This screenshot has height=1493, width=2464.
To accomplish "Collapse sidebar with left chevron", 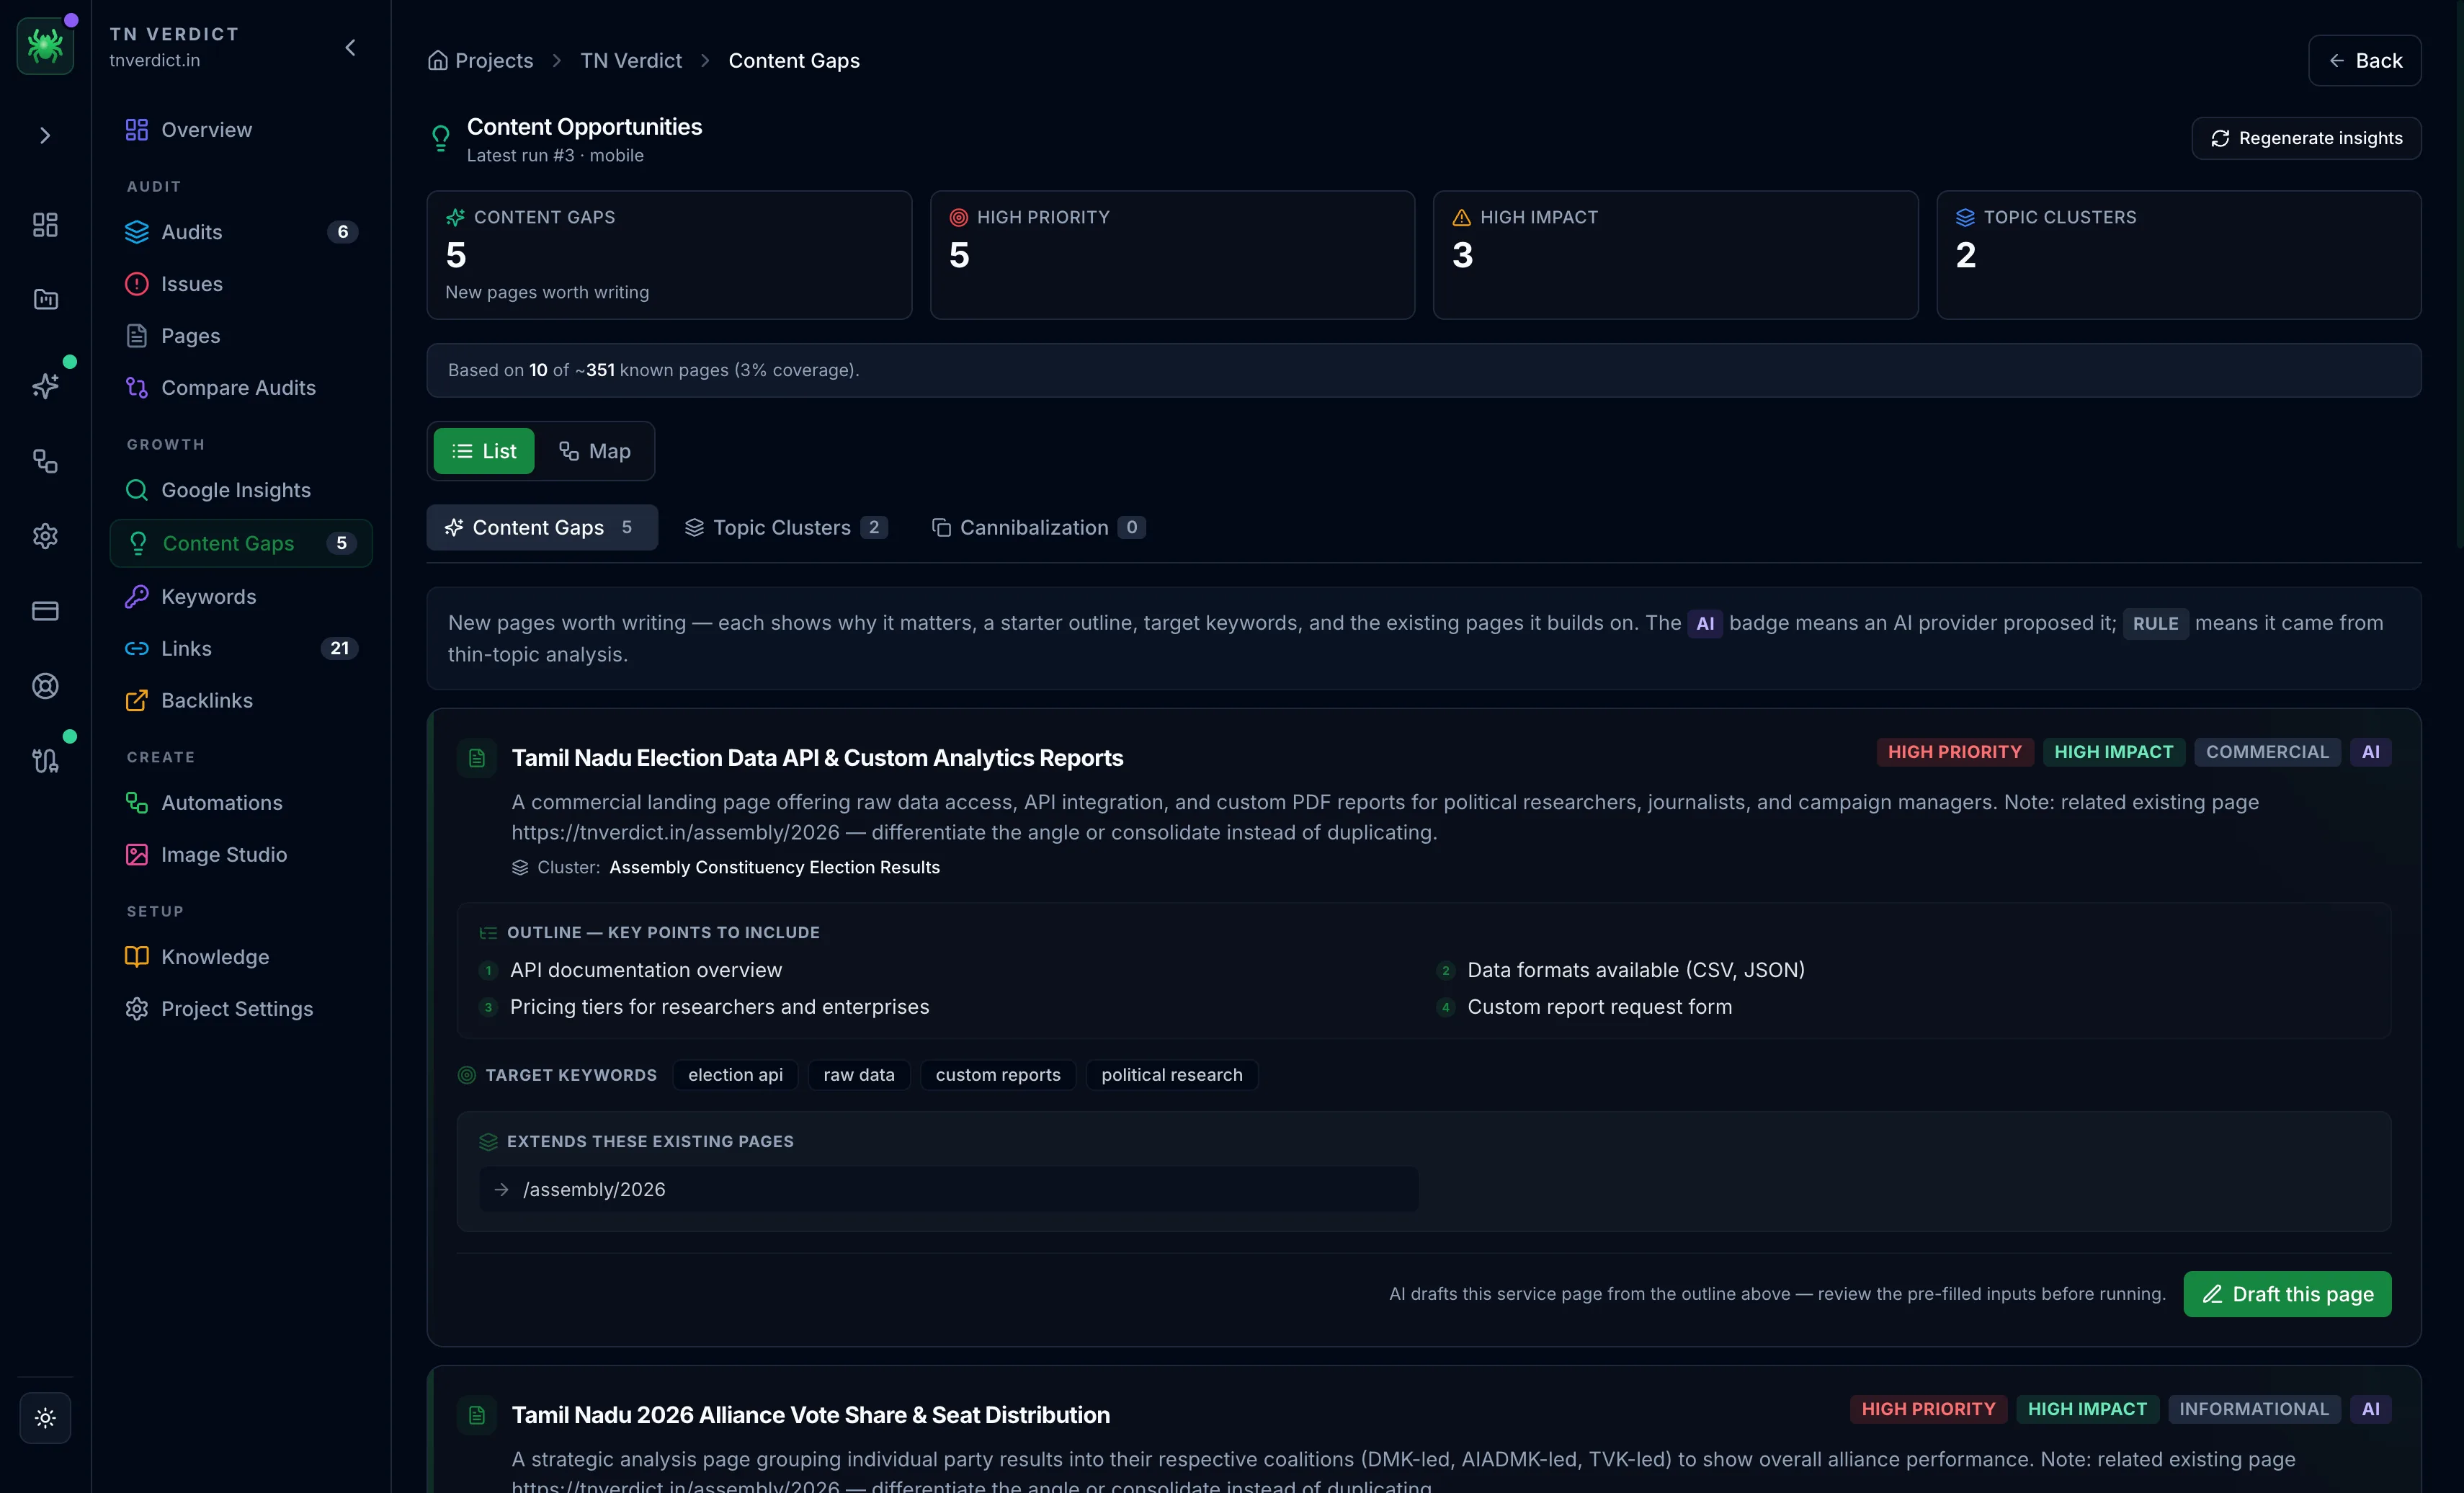I will [350, 47].
